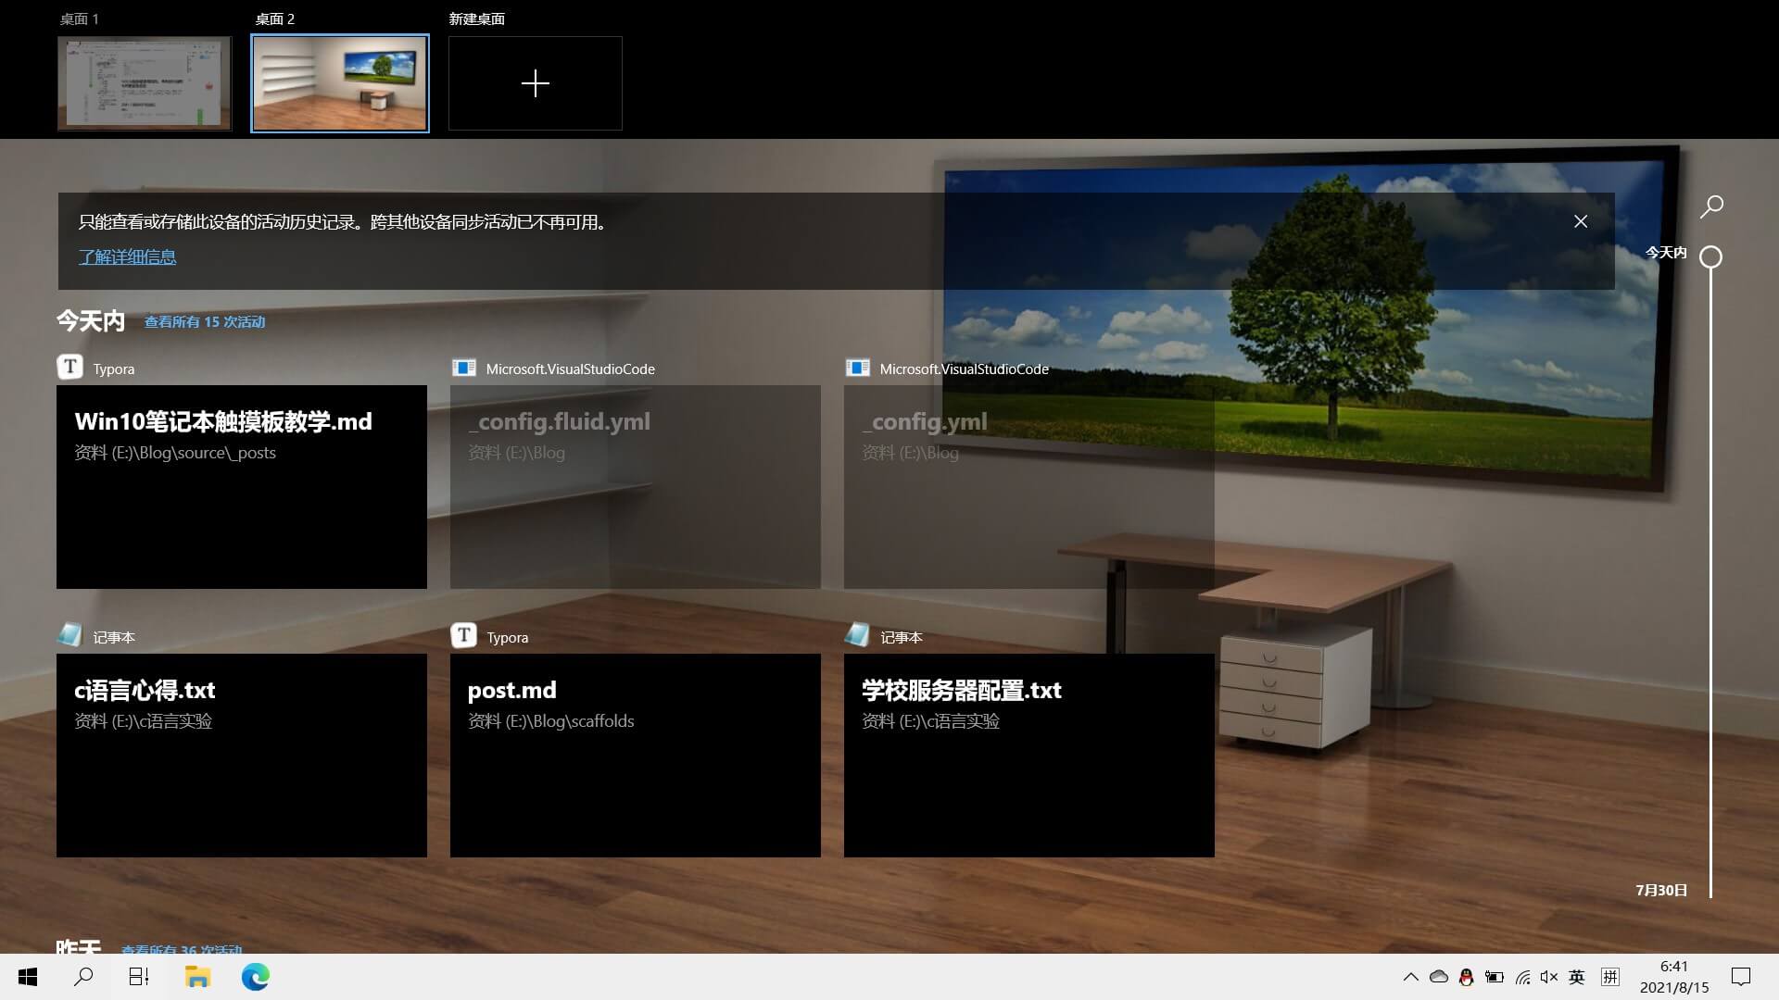Viewport: 1779px width, 1000px height.
Task: Open the QQ penguin tray icon
Action: pos(1466,977)
